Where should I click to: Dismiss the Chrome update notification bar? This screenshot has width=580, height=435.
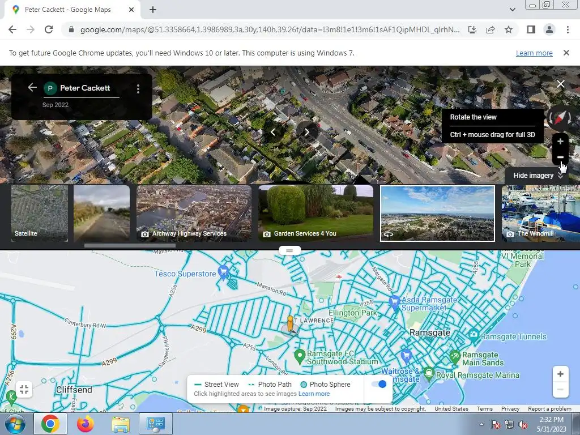coord(566,53)
